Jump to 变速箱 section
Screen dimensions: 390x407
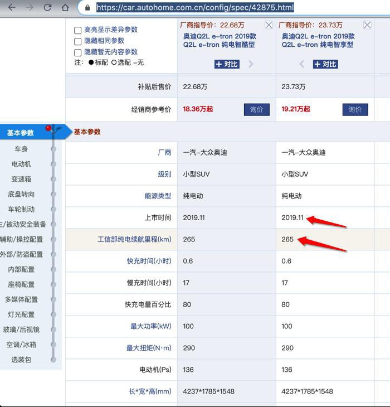21,179
